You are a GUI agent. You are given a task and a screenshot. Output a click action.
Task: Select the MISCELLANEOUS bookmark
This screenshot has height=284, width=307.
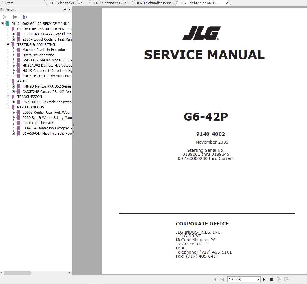click(30, 107)
